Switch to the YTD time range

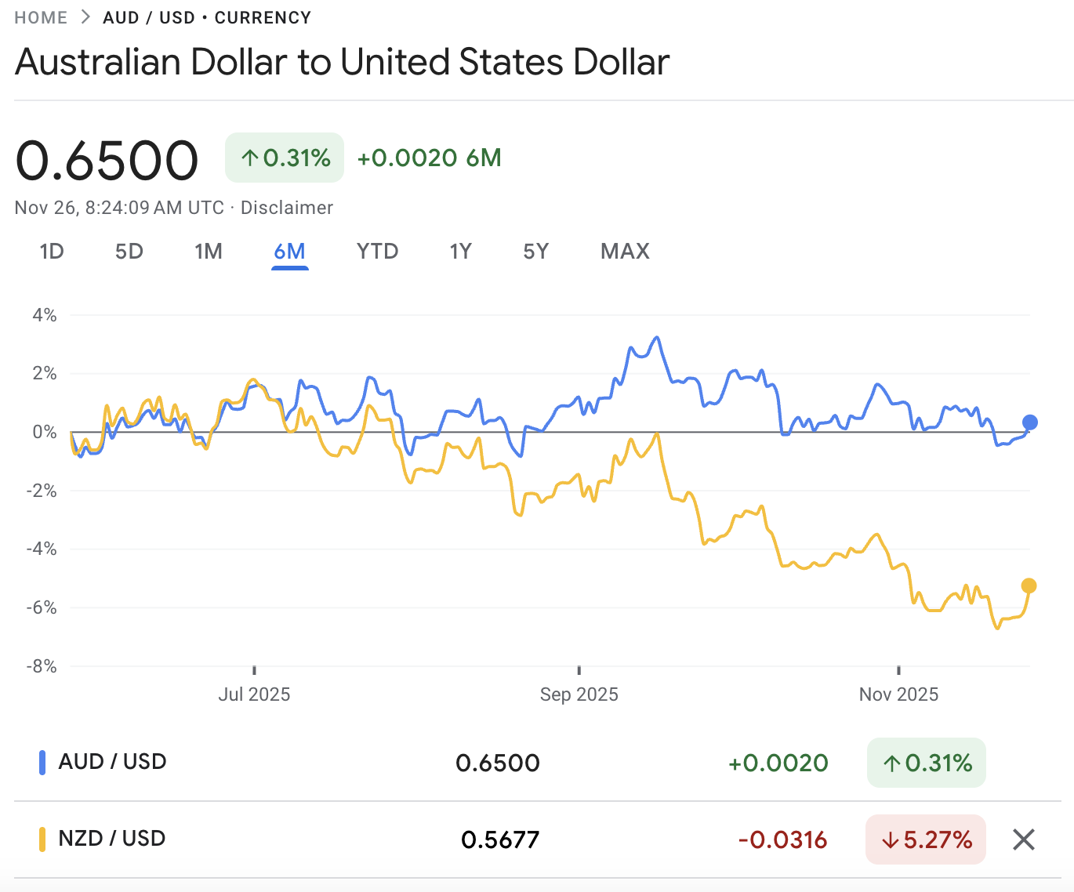coord(377,251)
